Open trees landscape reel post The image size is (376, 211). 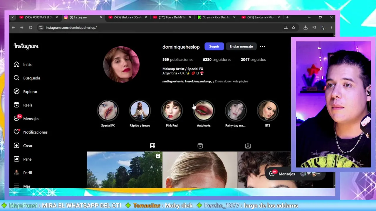click(125, 170)
